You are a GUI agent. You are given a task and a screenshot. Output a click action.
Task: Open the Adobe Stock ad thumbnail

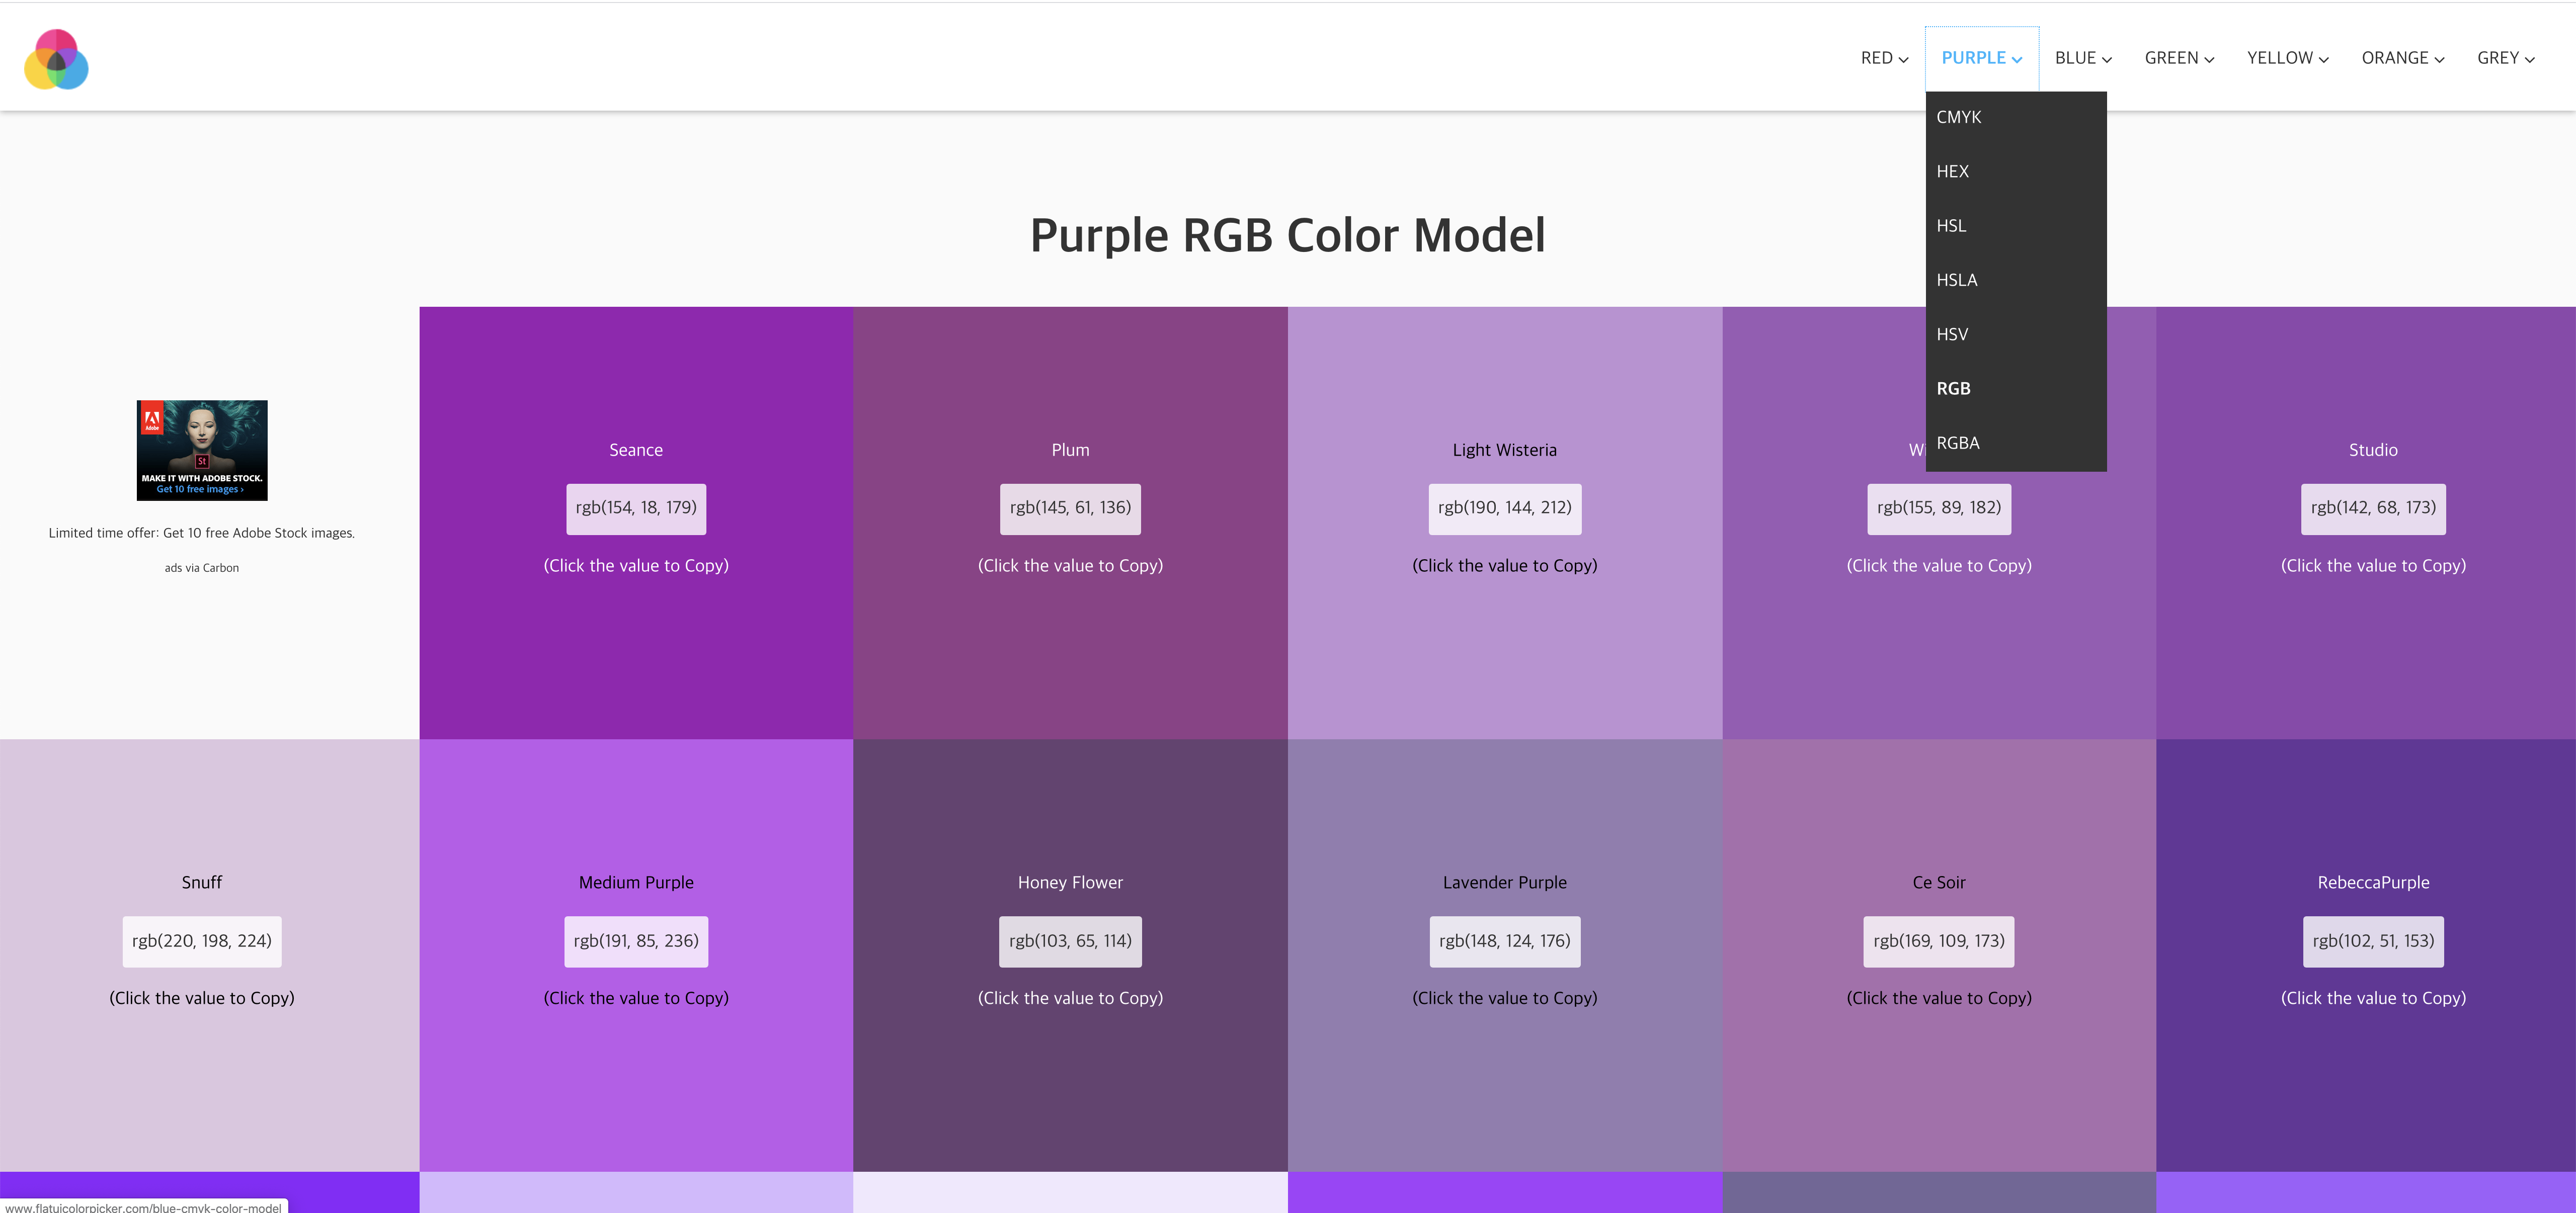point(202,450)
